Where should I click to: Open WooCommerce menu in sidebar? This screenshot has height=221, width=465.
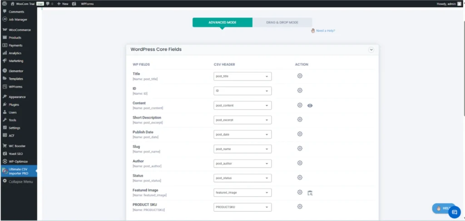coord(19,30)
